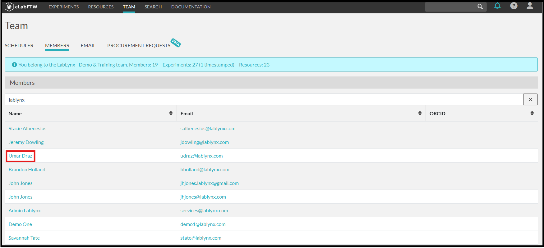Click salbenesius@lablynx.com email link
This screenshot has width=544, height=248.
coord(208,129)
